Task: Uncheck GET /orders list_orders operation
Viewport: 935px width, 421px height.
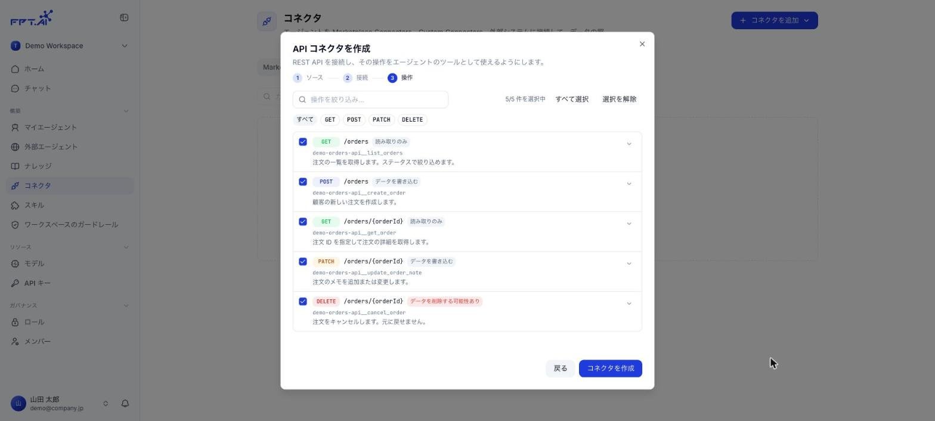Action: click(x=303, y=142)
